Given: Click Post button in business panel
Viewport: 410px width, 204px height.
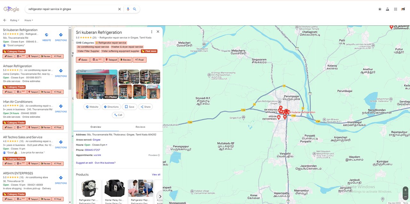Looking at the screenshot, I should point(139,60).
